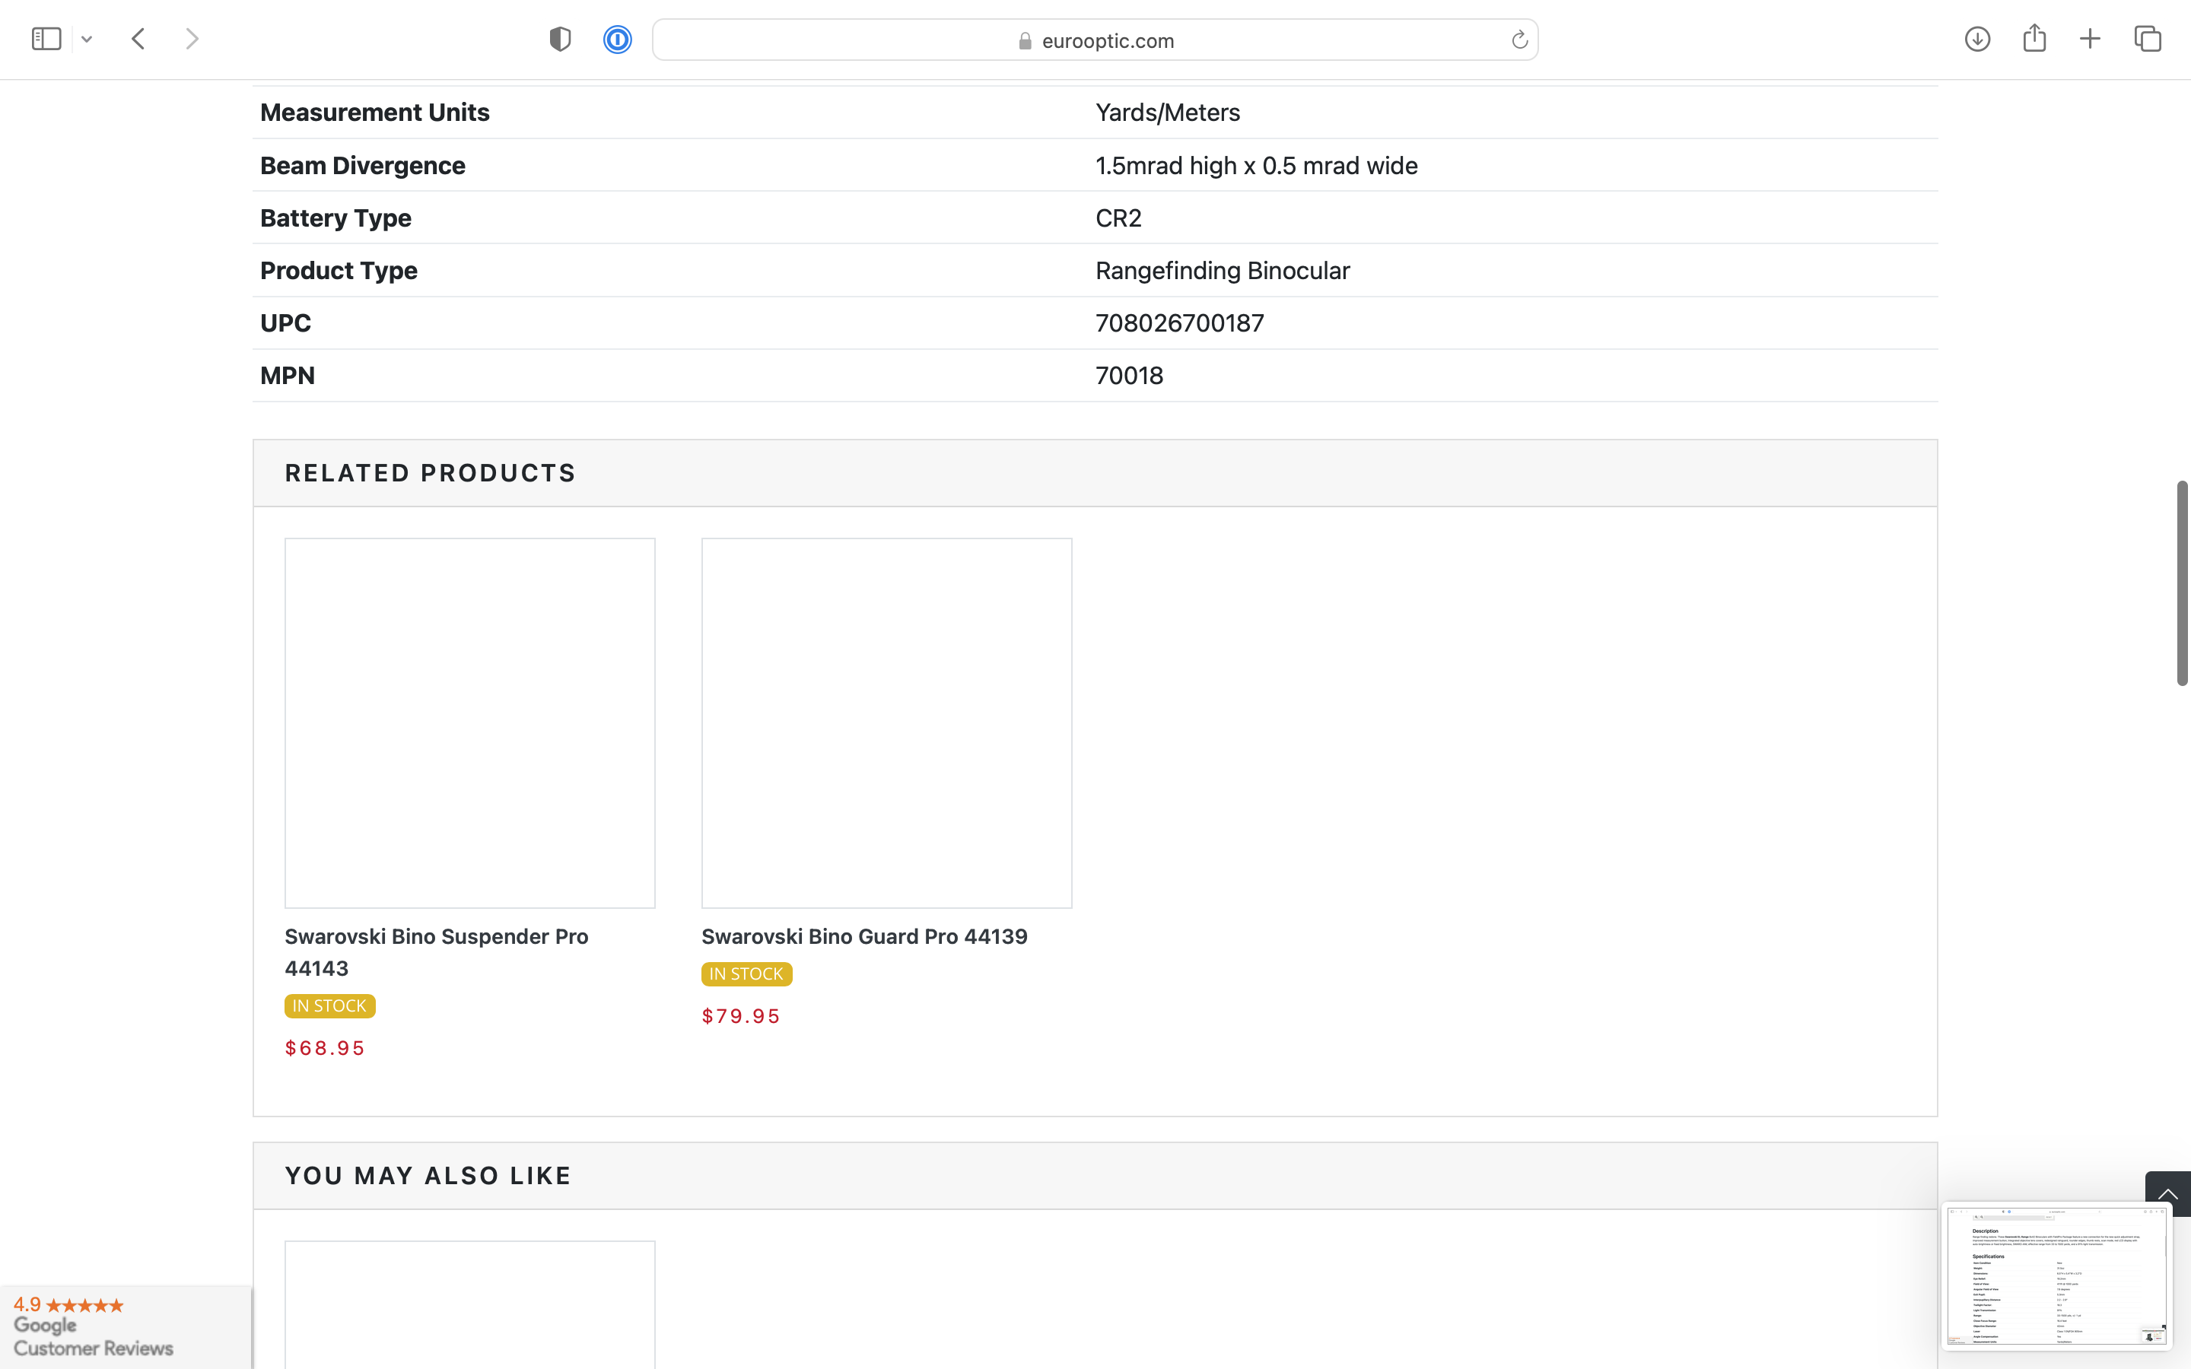Click the RELATED PRODUCTS heading
Screen dimensions: 2191x1369
(430, 474)
